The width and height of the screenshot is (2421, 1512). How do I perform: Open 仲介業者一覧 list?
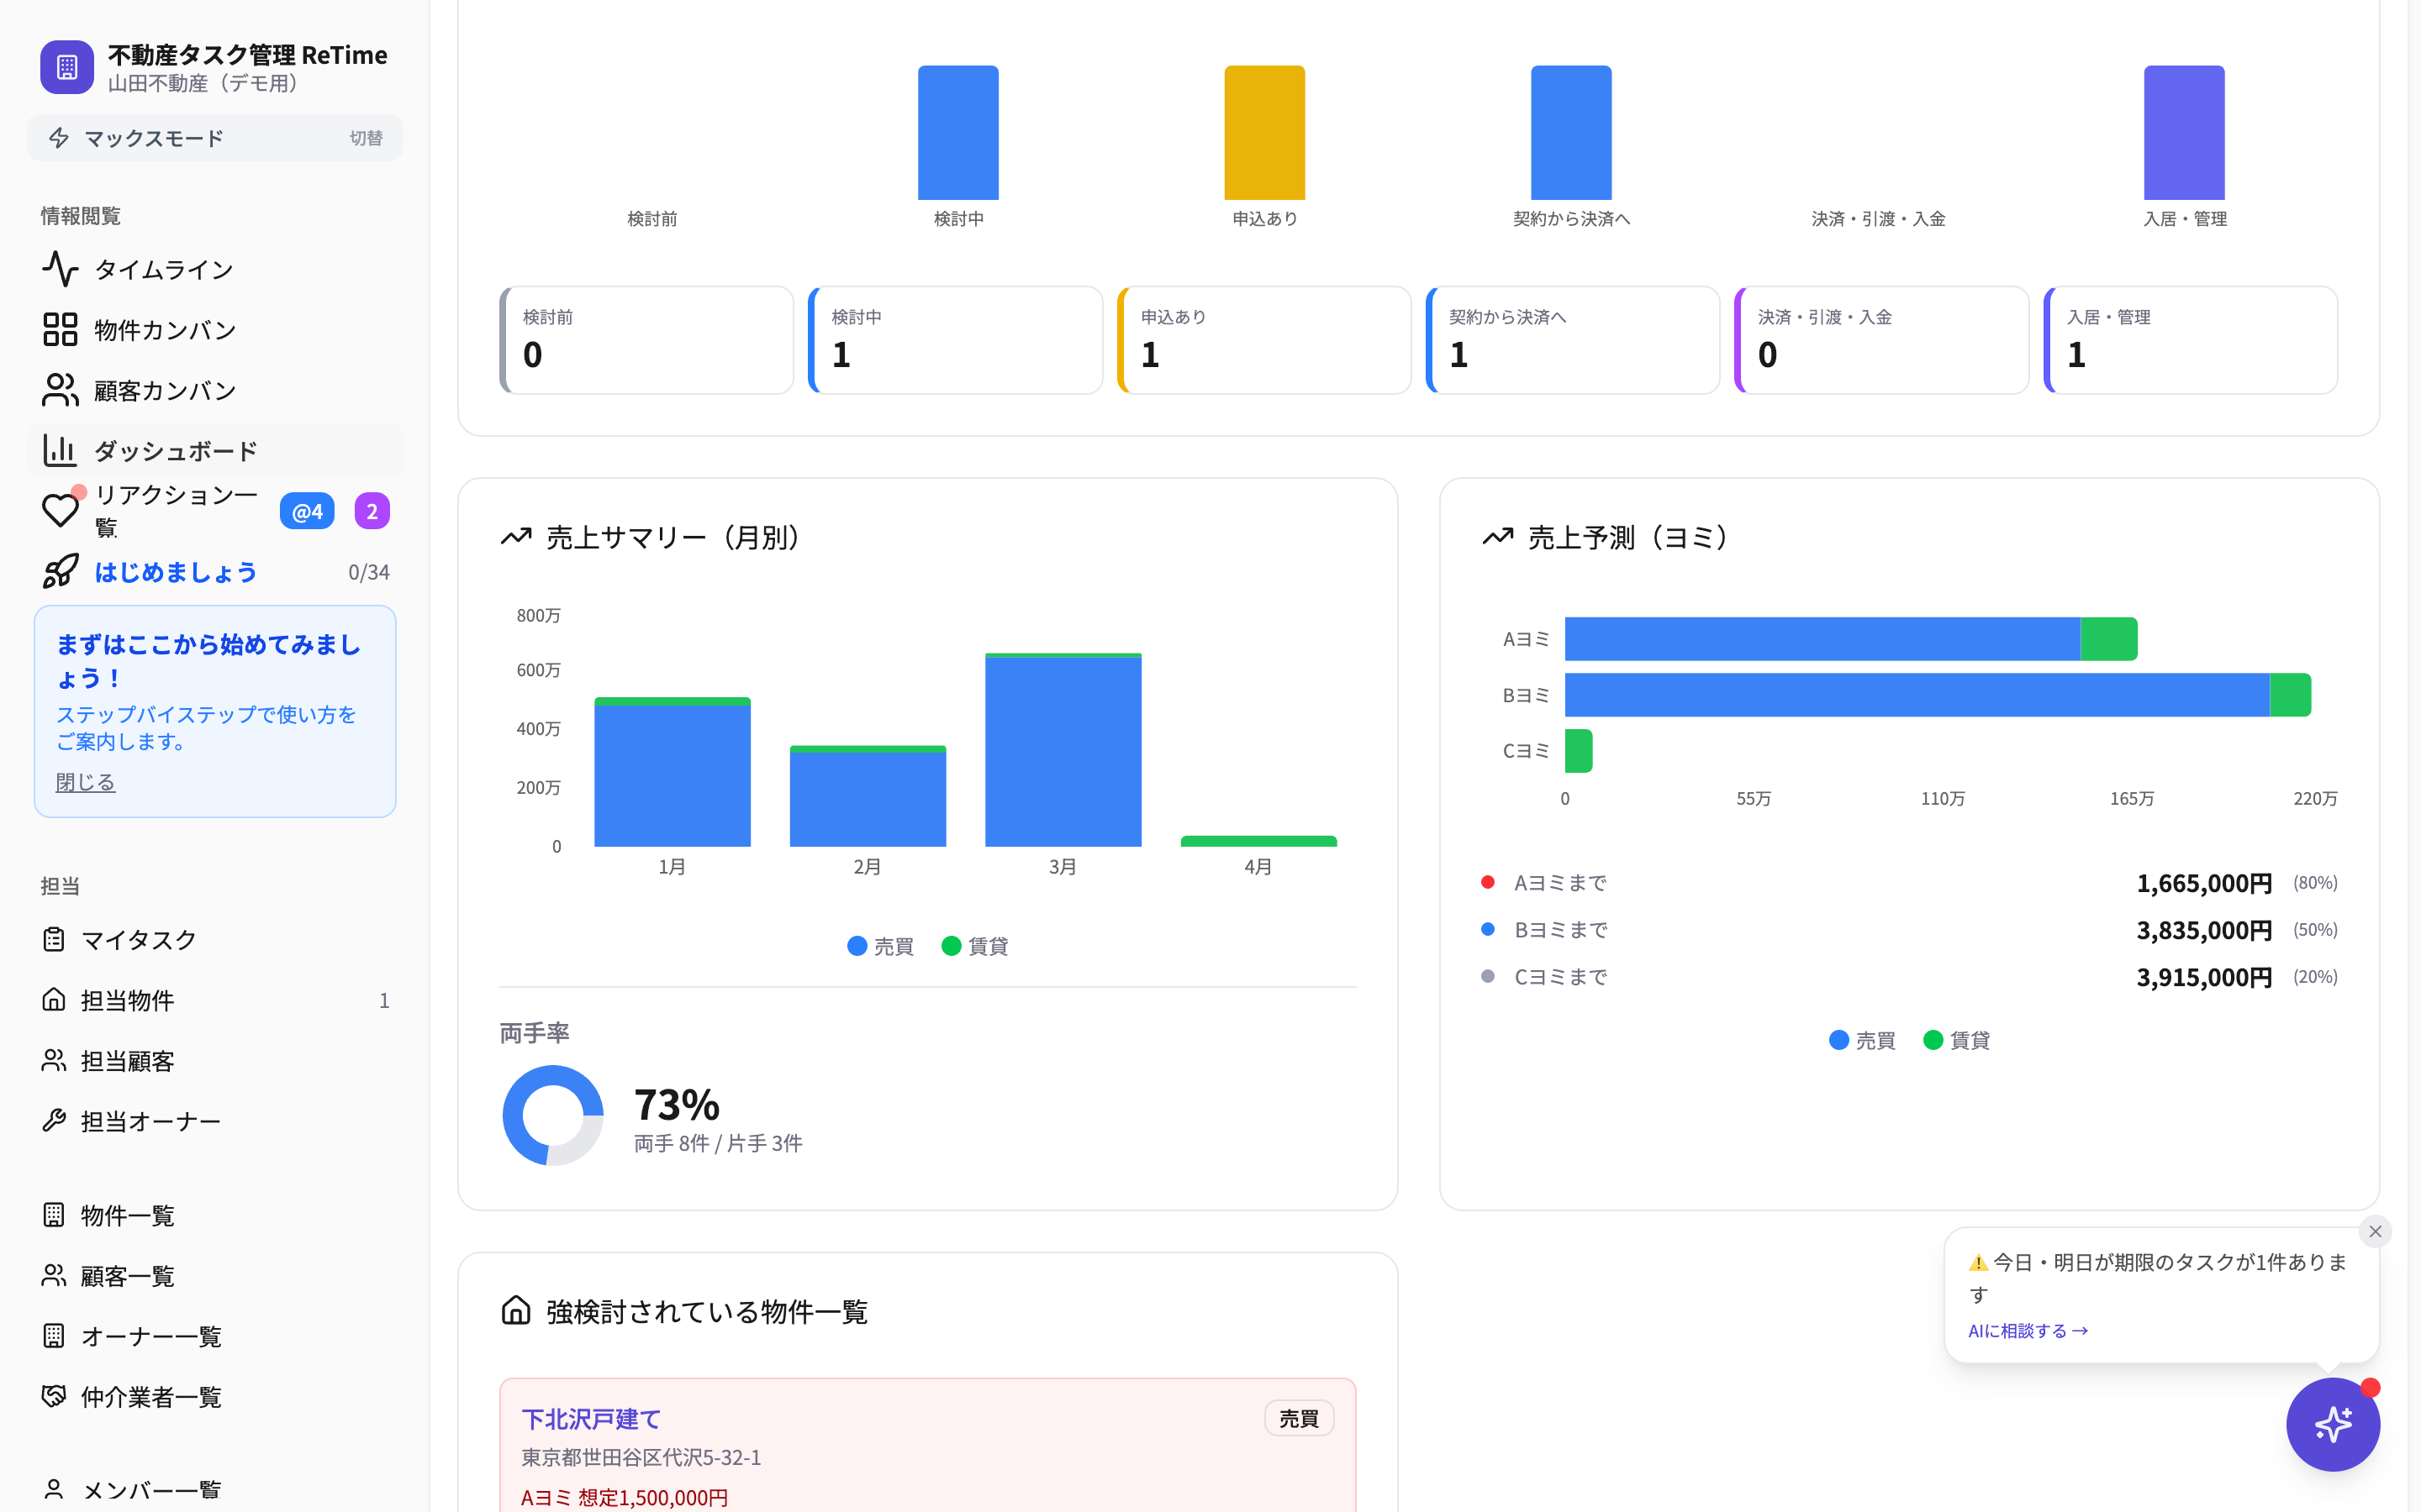click(x=215, y=1396)
